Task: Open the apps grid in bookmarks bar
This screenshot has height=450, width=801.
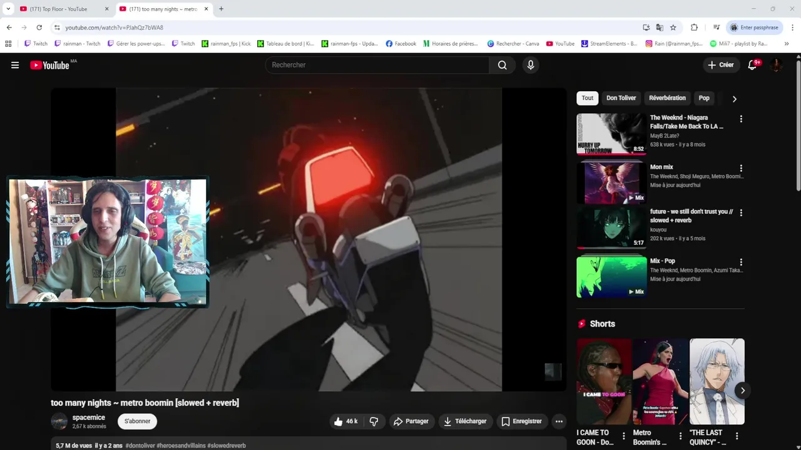Action: tap(8, 44)
